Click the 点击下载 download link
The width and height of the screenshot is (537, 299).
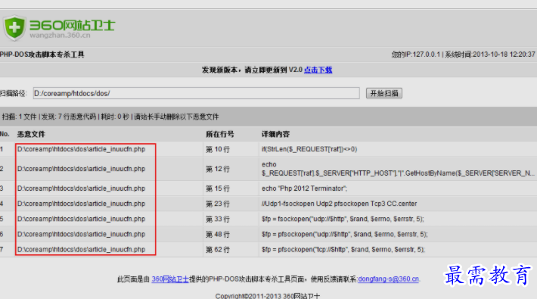click(x=318, y=70)
